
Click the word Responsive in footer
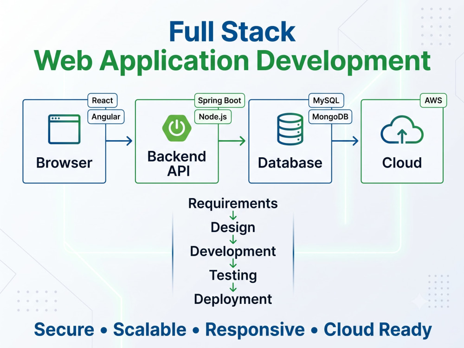(x=255, y=330)
